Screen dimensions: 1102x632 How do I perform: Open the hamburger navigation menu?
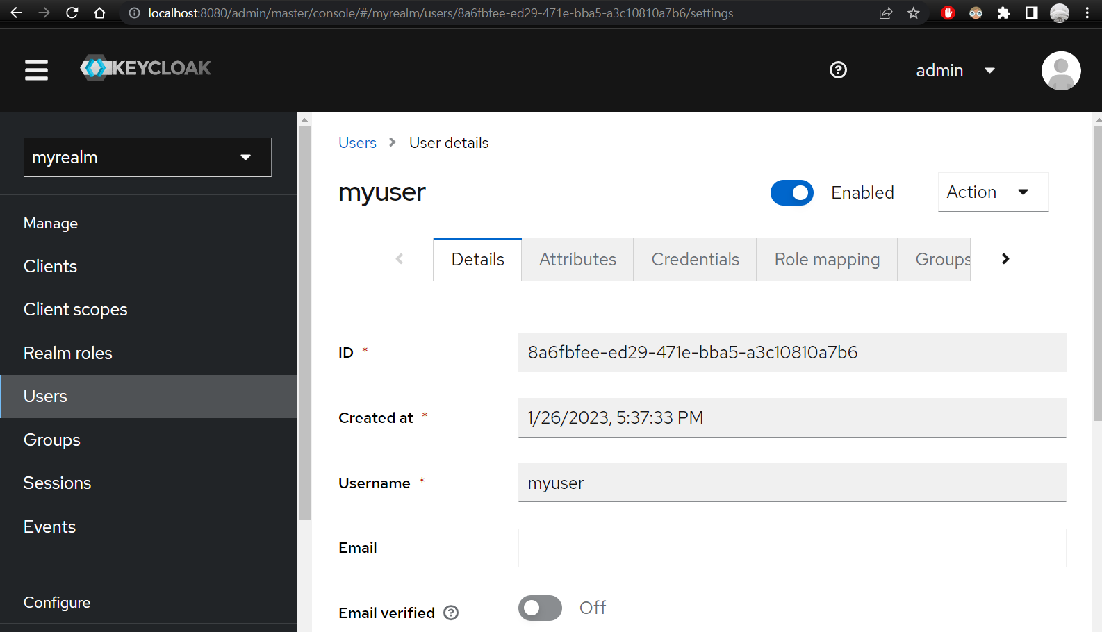pyautogui.click(x=36, y=70)
